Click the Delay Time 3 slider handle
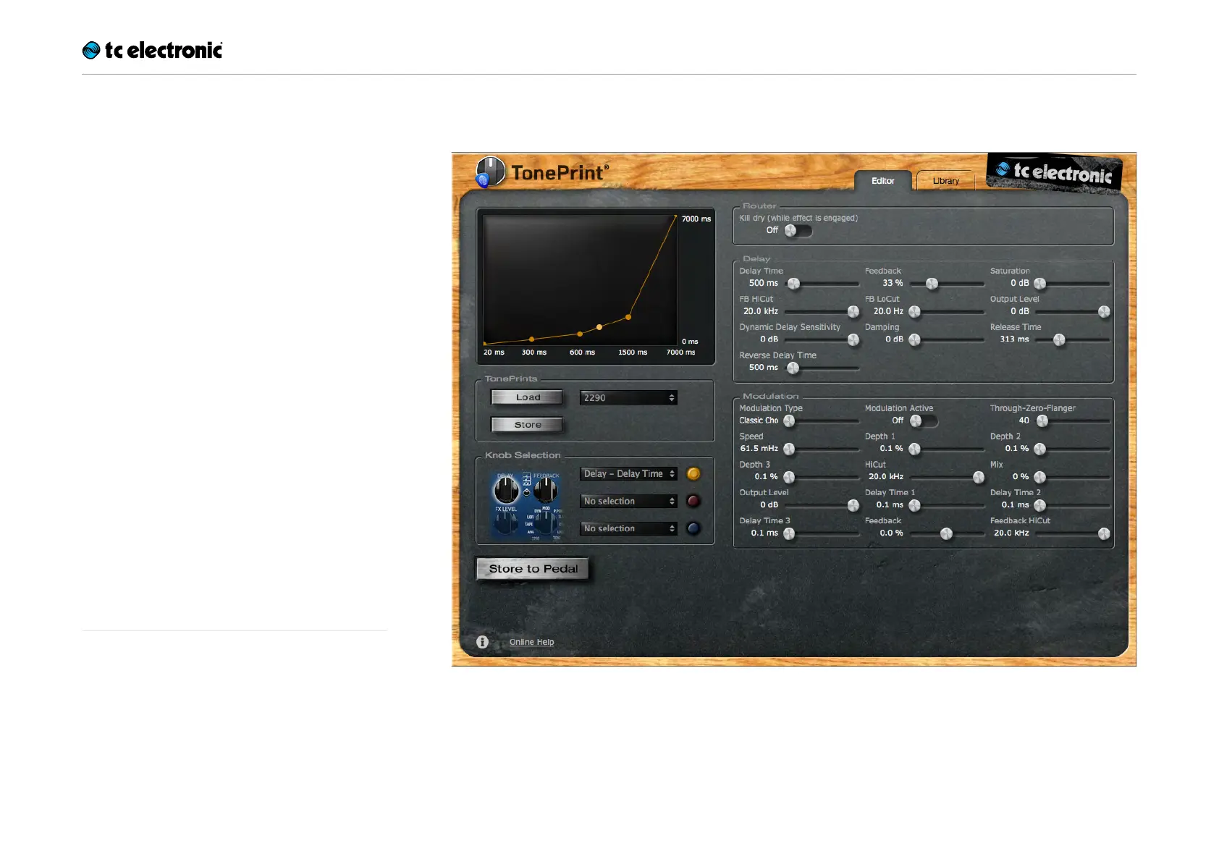The width and height of the screenshot is (1219, 862). point(789,534)
